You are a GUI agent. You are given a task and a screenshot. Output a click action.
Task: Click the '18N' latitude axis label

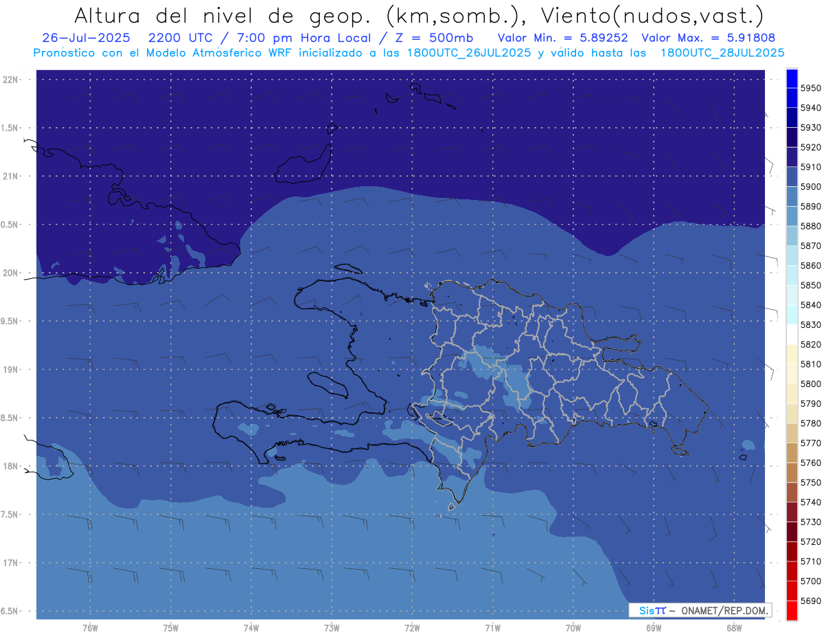[x=11, y=466]
